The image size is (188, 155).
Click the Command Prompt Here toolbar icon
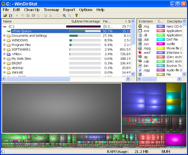33,15
